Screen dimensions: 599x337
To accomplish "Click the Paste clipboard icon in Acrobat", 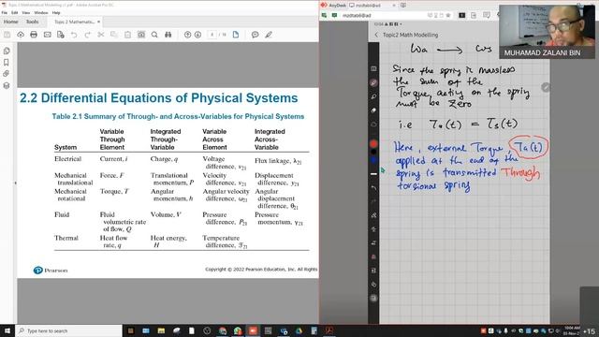I will click(x=127, y=35).
